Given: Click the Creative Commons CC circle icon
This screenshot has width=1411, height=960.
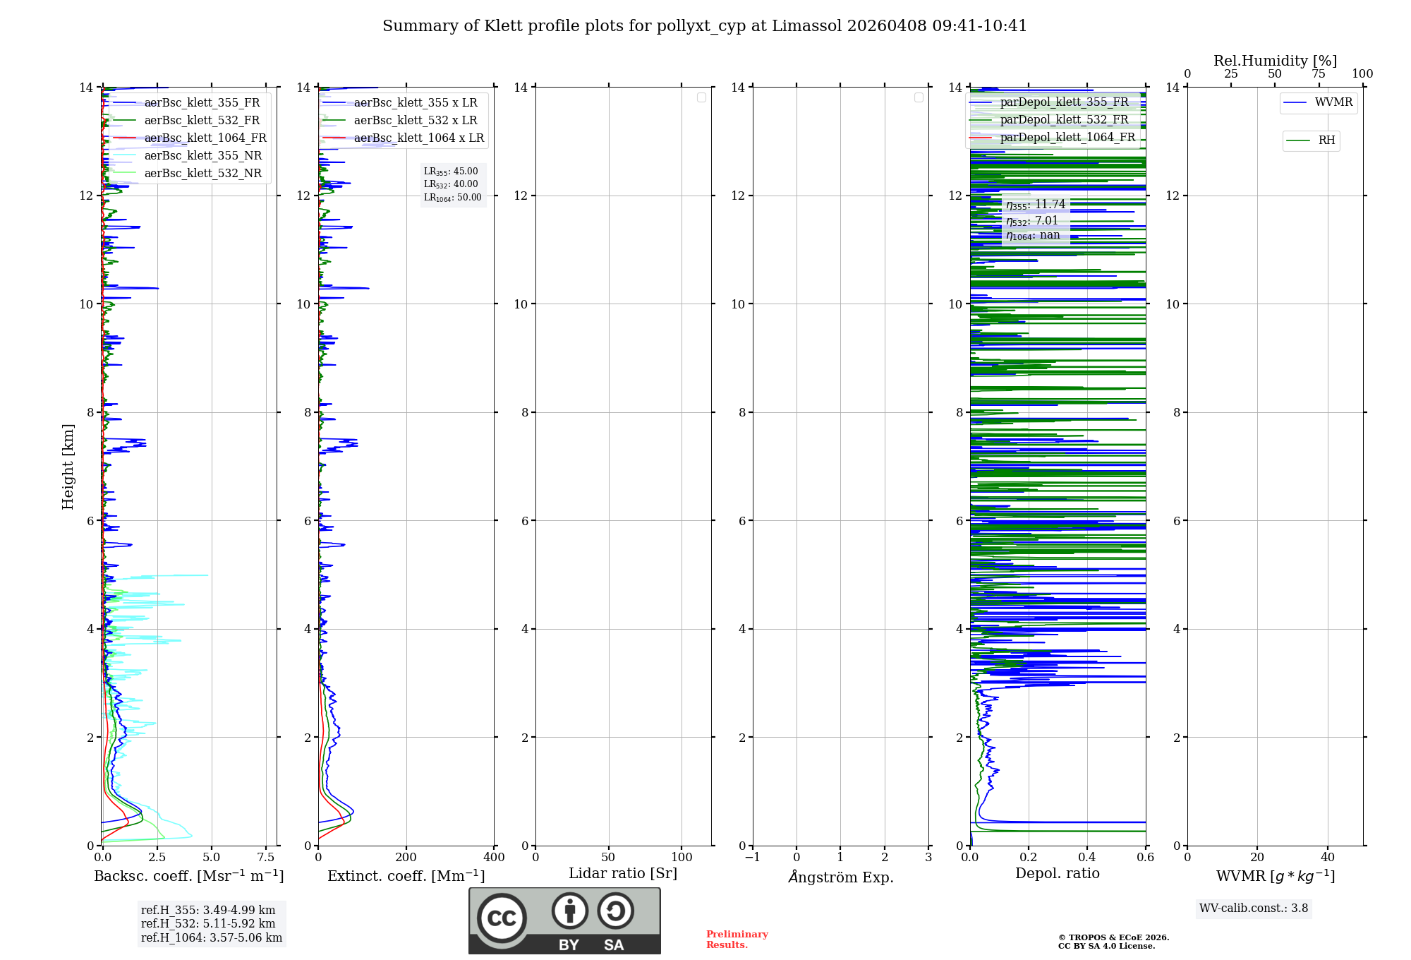Looking at the screenshot, I should pyautogui.click(x=502, y=918).
